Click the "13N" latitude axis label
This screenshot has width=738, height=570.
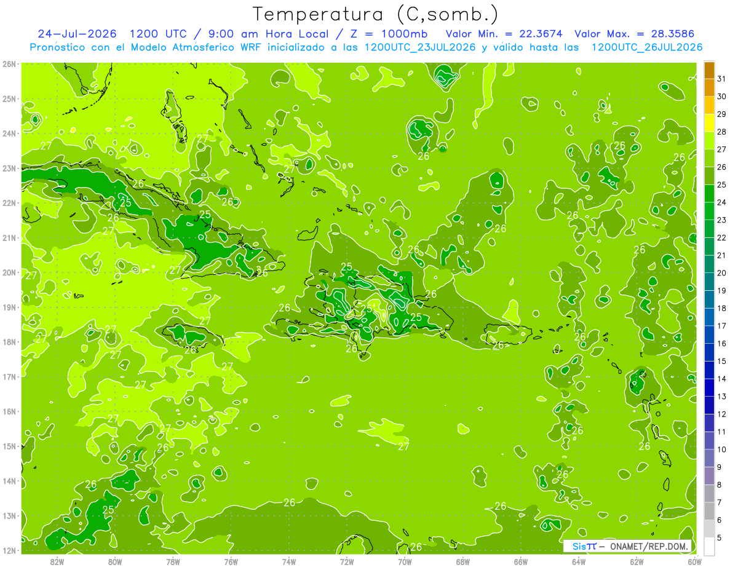[9, 515]
